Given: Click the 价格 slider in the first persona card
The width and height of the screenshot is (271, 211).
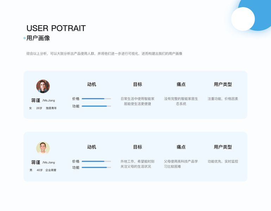Looking at the screenshot, I should click(96, 98).
